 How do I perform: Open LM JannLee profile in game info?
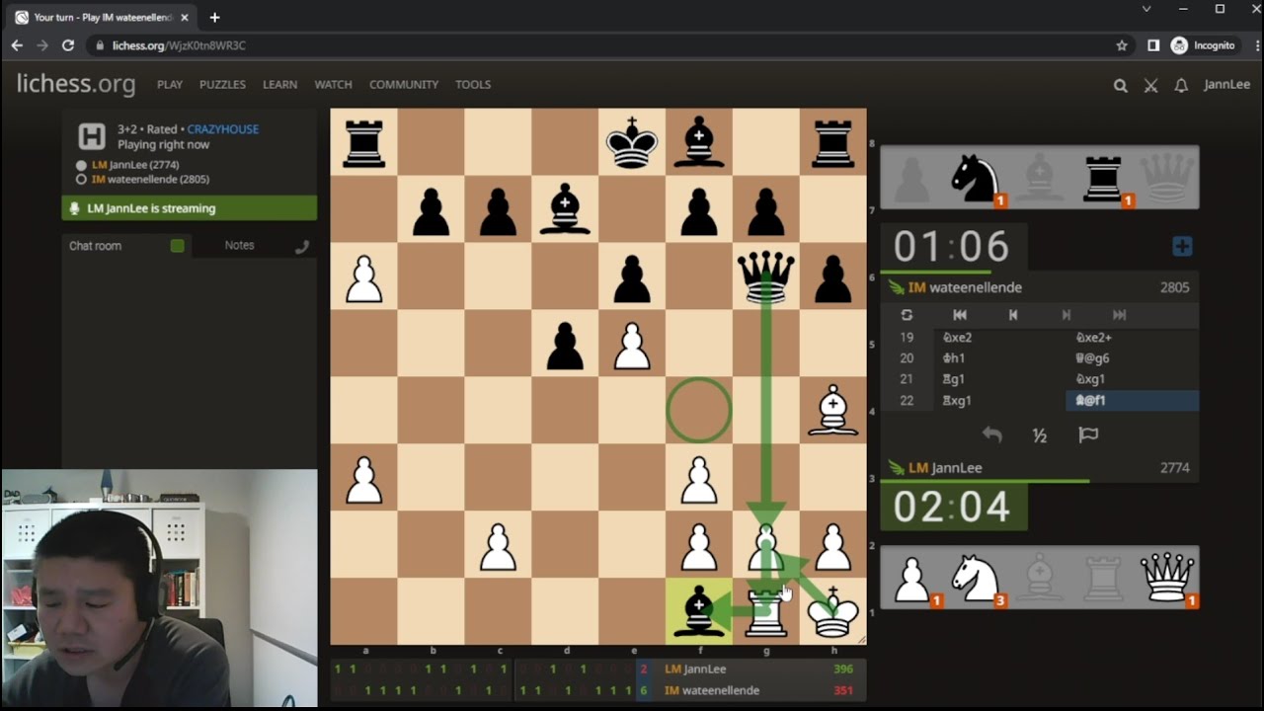[135, 165]
